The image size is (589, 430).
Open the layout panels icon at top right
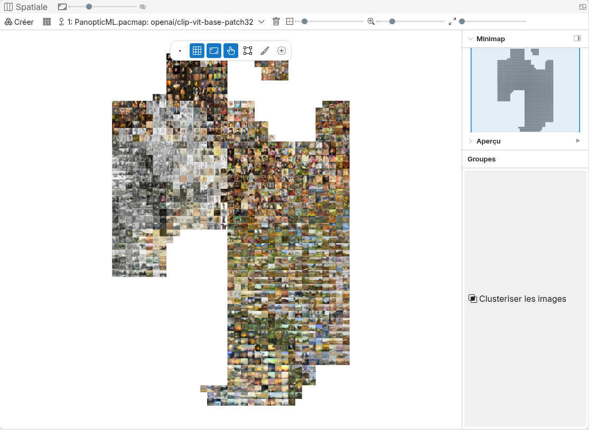click(583, 7)
